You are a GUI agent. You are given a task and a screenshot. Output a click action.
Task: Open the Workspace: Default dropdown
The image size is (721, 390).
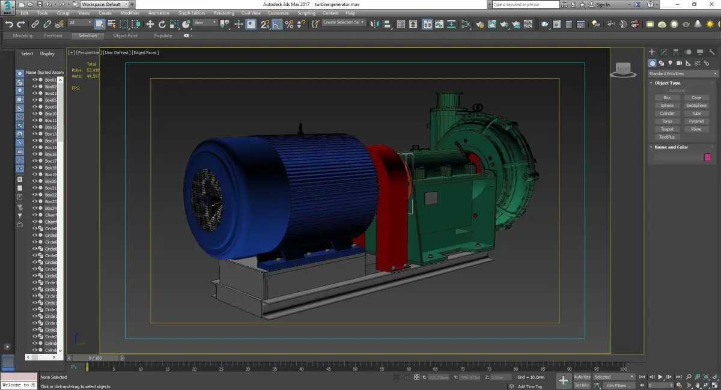click(104, 4)
